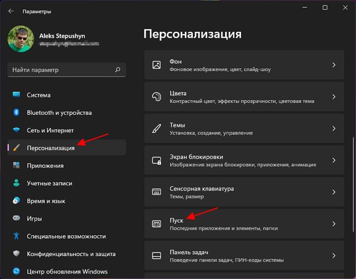Screen dimensions: 356x279
Task: Click the Фон picture icon
Action: pos(157,65)
